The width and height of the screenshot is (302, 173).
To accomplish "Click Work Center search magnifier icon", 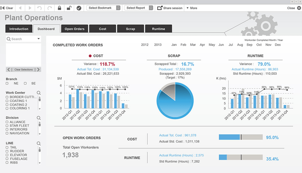I will click(39, 93).
